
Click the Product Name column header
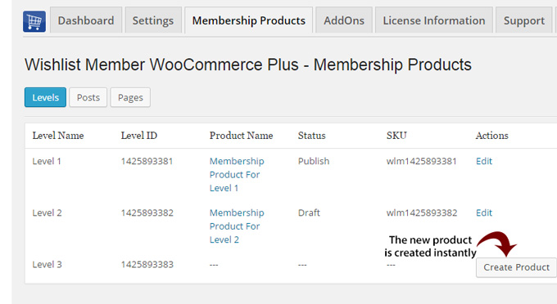point(241,136)
